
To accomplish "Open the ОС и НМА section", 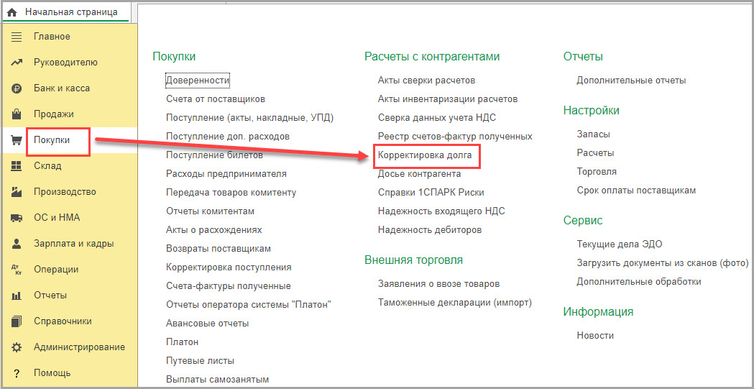I will pos(57,218).
